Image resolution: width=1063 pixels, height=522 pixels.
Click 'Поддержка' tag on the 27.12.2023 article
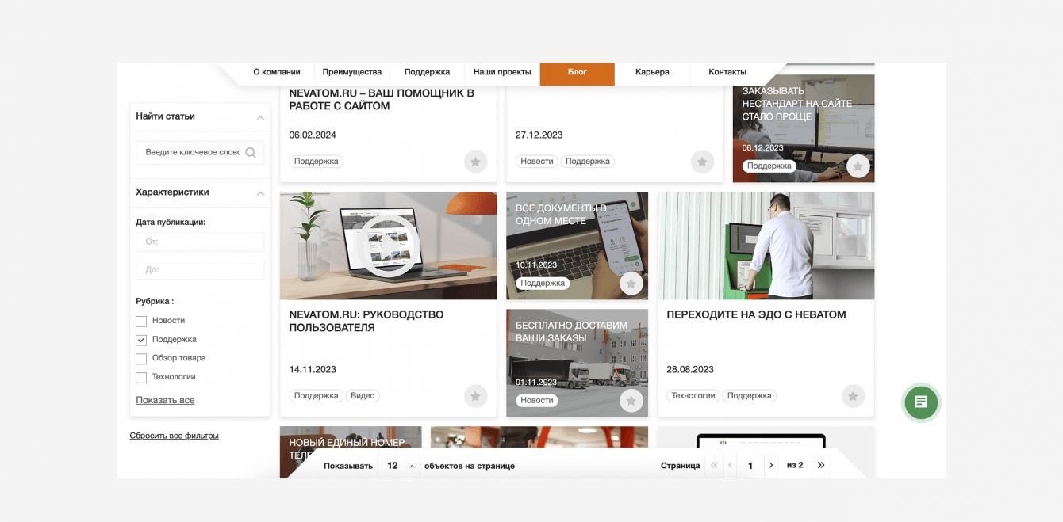pyautogui.click(x=588, y=162)
